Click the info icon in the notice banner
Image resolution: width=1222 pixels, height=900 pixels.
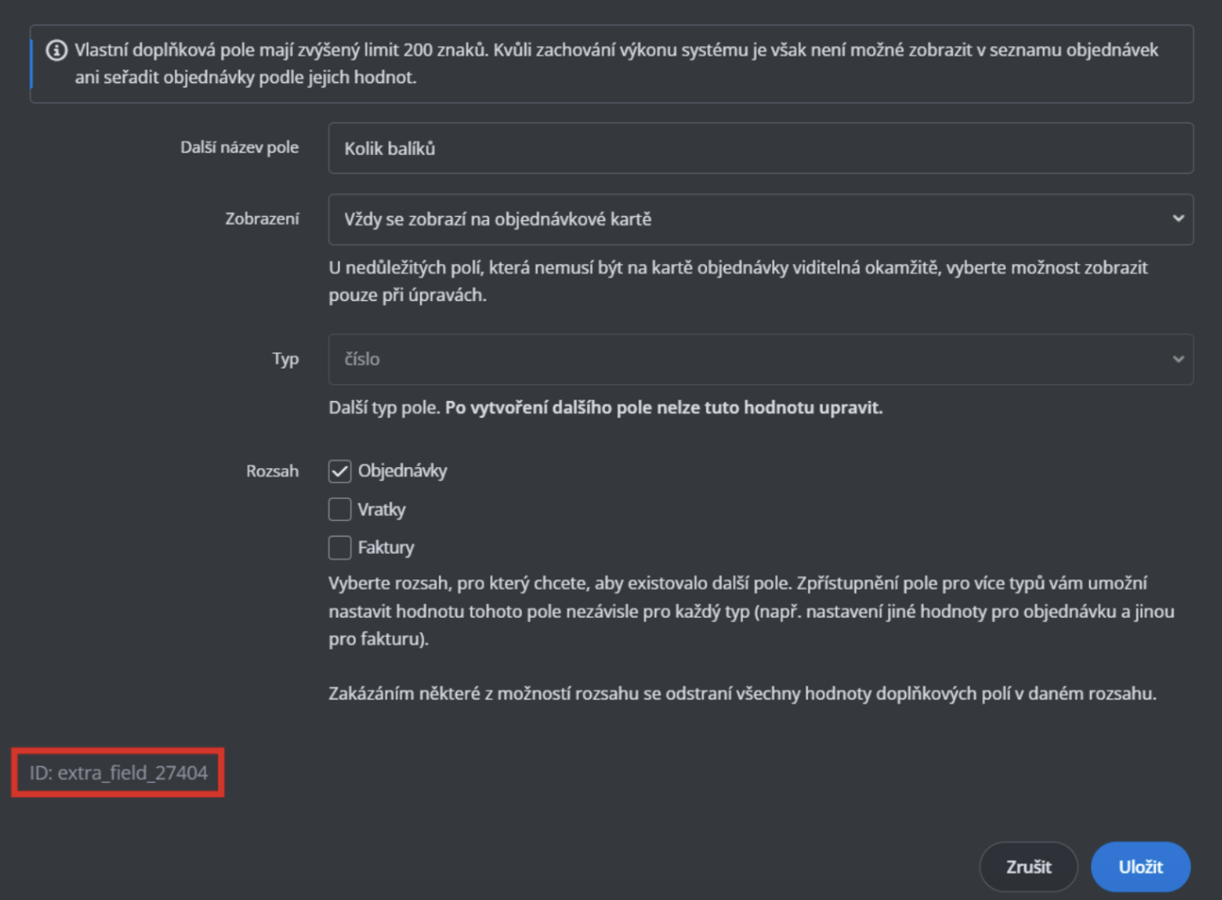(x=57, y=51)
